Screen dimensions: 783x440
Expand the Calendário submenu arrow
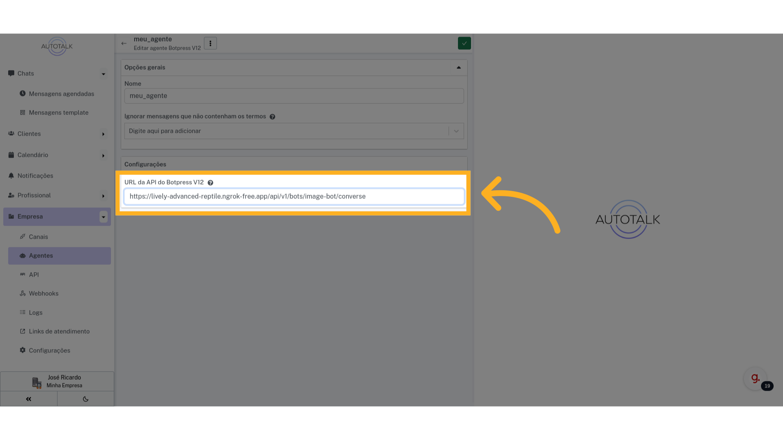103,155
